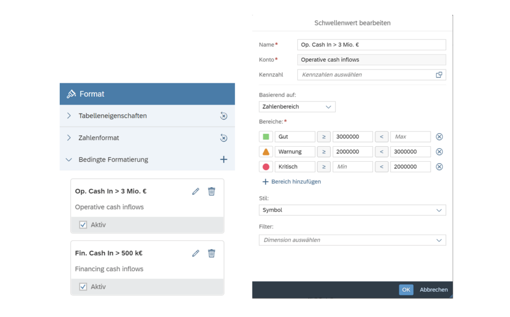
Task: Collapse the Bedingte Formatierung section
Action: tap(69, 159)
